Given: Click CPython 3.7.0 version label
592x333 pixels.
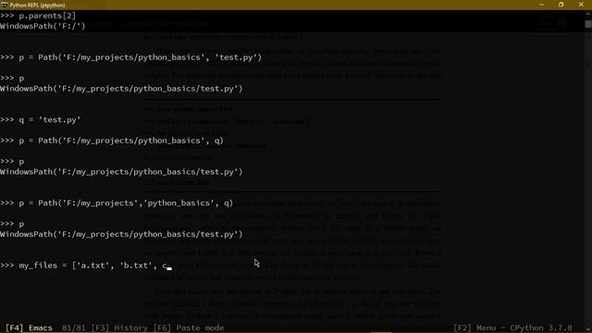Looking at the screenshot, I should [540, 327].
